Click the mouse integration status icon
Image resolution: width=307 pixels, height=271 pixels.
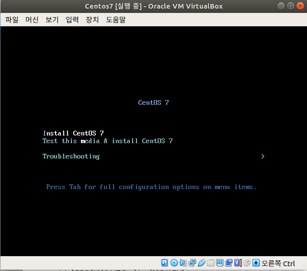tap(247, 262)
